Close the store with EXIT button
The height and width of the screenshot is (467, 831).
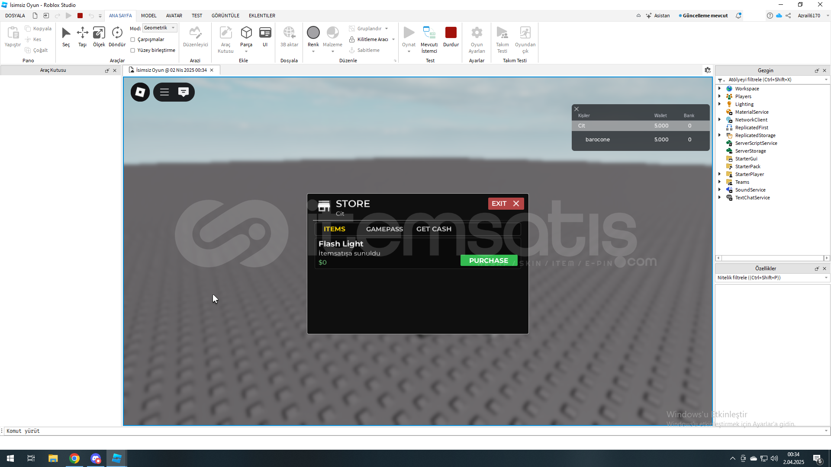506,204
